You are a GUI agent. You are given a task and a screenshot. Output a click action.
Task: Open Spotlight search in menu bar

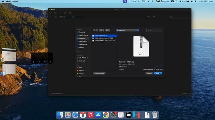coord(177,1)
